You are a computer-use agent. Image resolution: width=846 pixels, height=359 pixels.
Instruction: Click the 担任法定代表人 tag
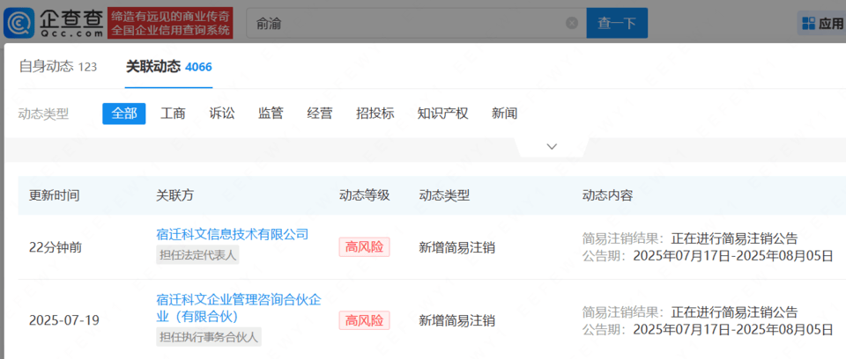pyautogui.click(x=197, y=255)
